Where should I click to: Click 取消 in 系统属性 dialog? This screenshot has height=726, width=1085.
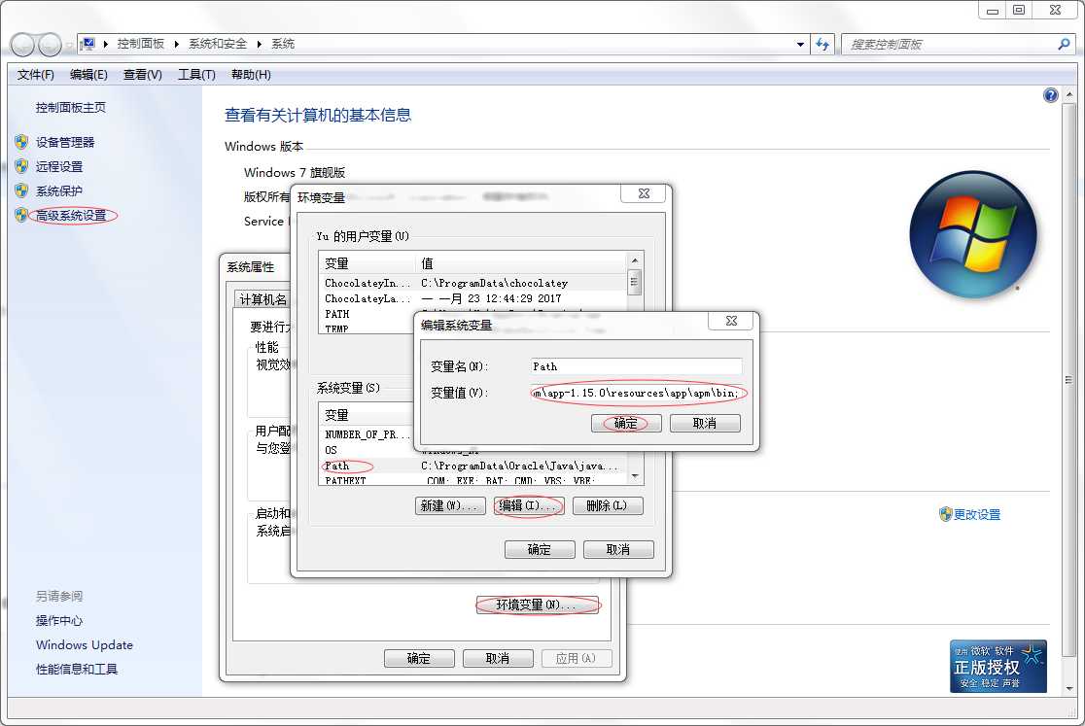tap(498, 658)
